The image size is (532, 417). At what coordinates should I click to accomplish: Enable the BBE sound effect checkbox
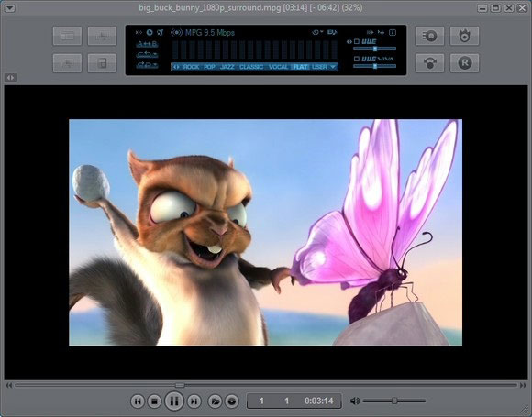[x=357, y=42]
